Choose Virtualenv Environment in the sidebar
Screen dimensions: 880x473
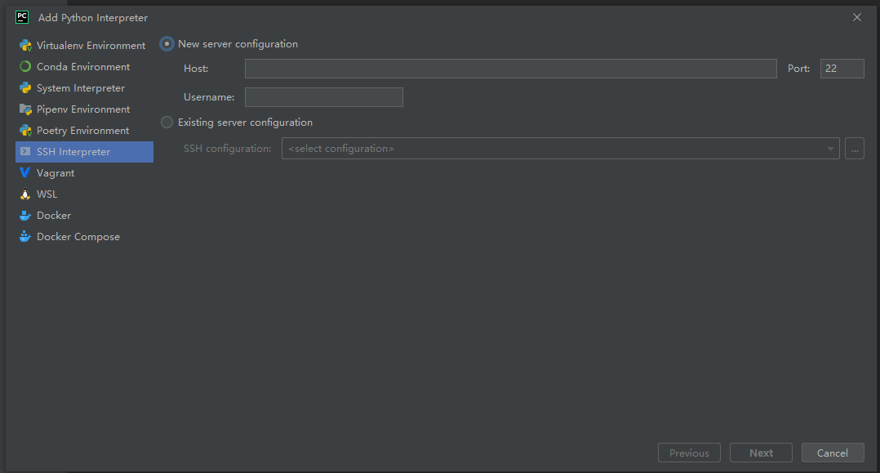(x=84, y=46)
